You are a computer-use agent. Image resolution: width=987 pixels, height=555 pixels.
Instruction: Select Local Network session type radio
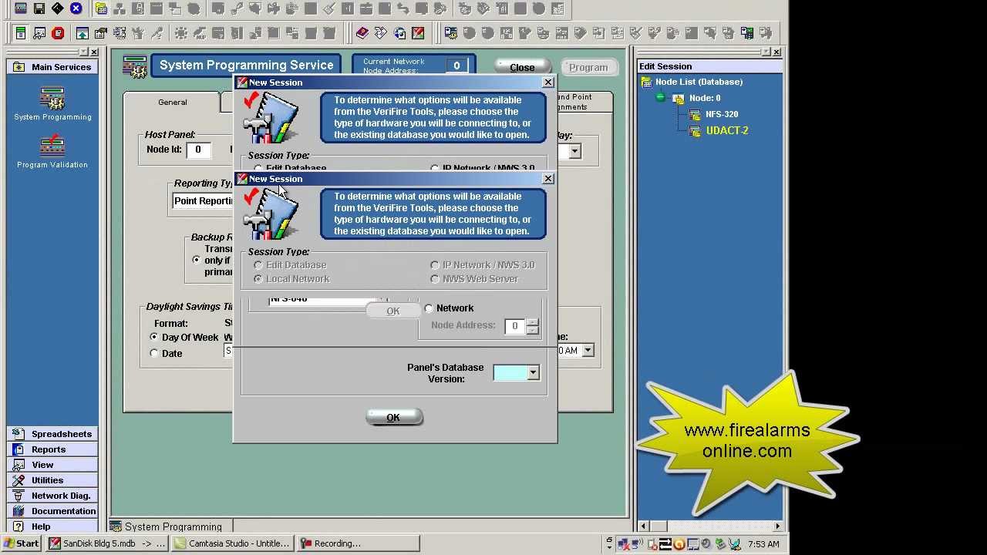(258, 279)
